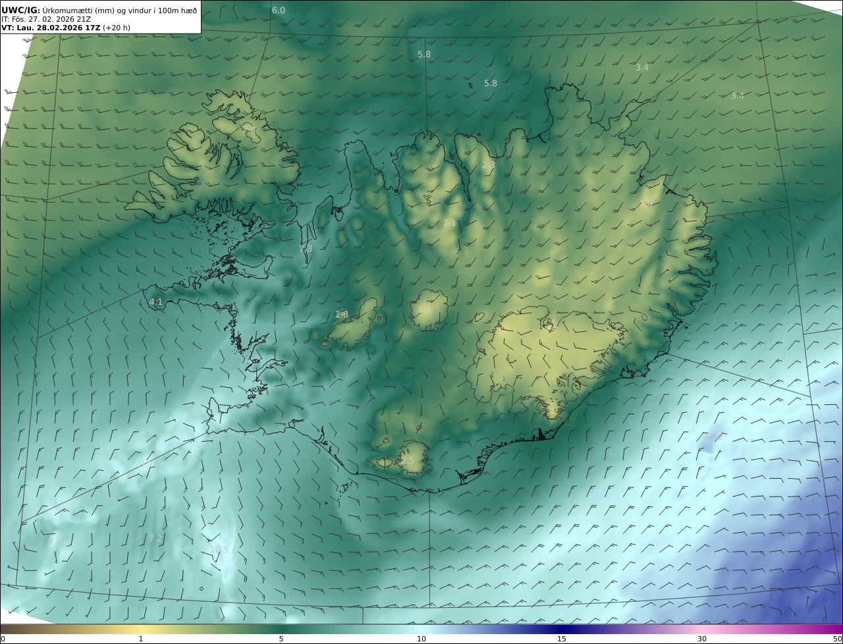Select the bold "VT: Lau. 28.02.2026 17Z" text

[50, 28]
